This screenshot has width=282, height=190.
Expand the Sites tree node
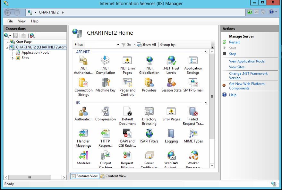(13, 58)
